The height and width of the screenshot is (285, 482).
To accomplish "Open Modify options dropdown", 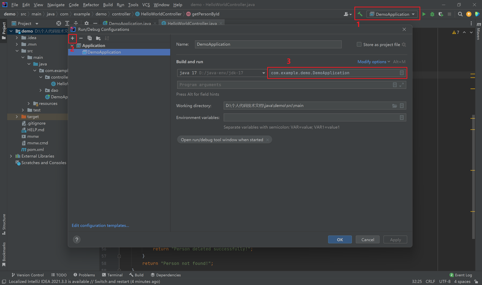I will click(374, 62).
